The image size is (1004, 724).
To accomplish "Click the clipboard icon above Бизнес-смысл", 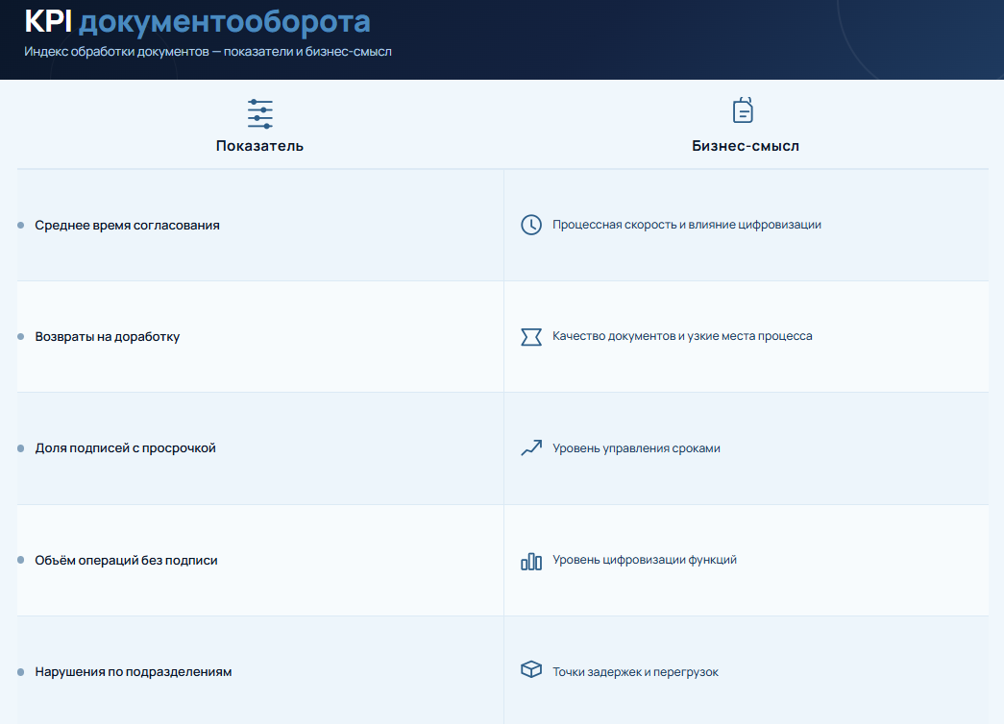I will 743,110.
